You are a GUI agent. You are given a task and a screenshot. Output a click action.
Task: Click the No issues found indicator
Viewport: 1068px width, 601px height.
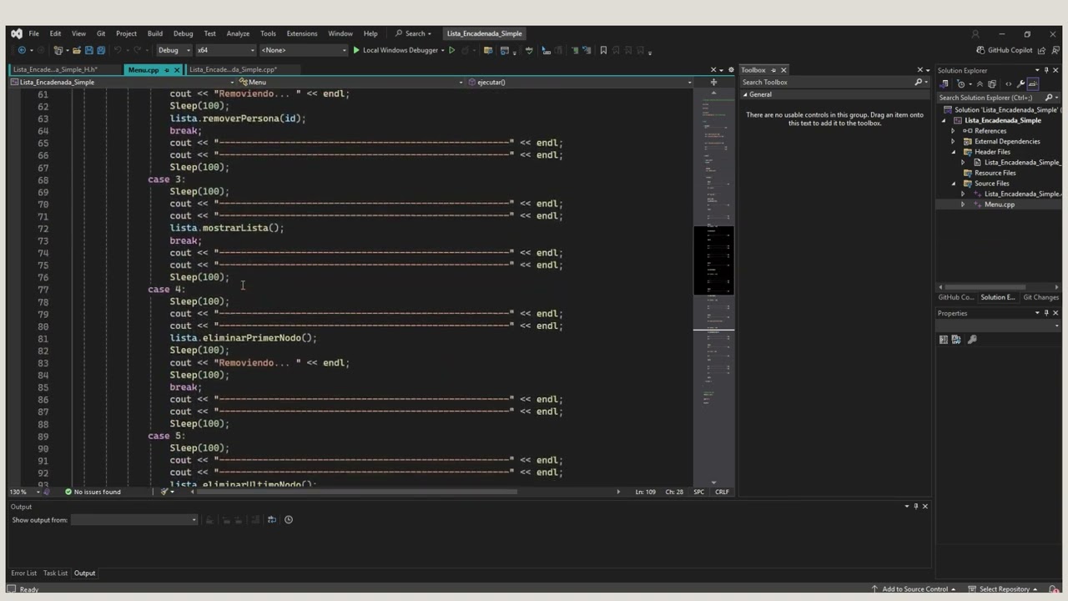93,492
